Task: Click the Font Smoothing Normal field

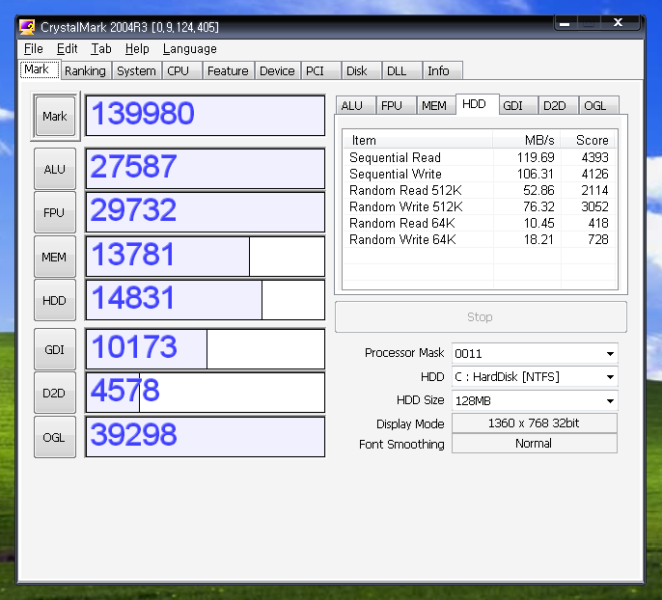Action: pos(534,444)
